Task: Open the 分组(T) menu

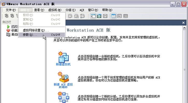Action: coord(71,10)
